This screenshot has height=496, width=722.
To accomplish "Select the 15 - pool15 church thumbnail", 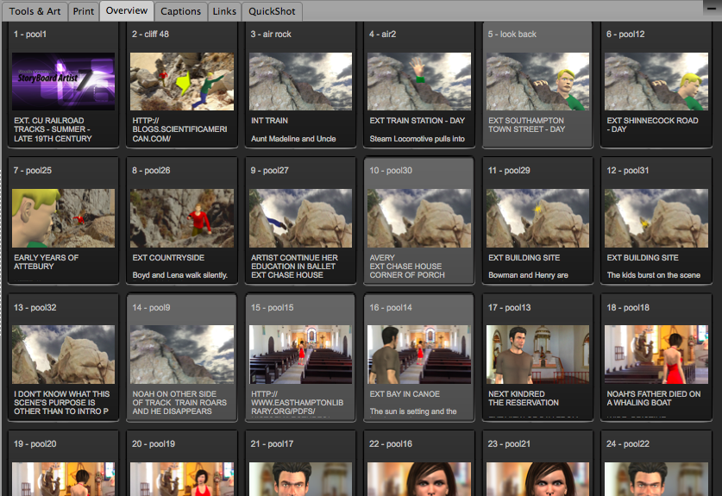I will click(301, 355).
